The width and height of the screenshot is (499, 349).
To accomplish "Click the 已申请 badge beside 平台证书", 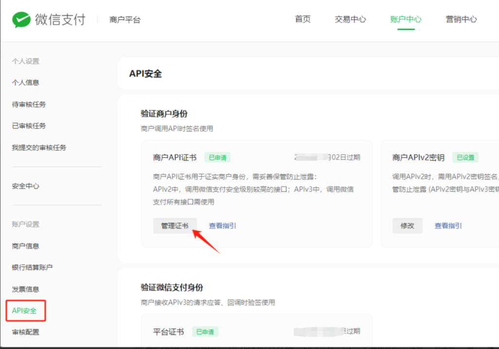I will [205, 332].
